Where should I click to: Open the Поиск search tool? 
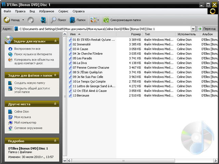[58, 20]
